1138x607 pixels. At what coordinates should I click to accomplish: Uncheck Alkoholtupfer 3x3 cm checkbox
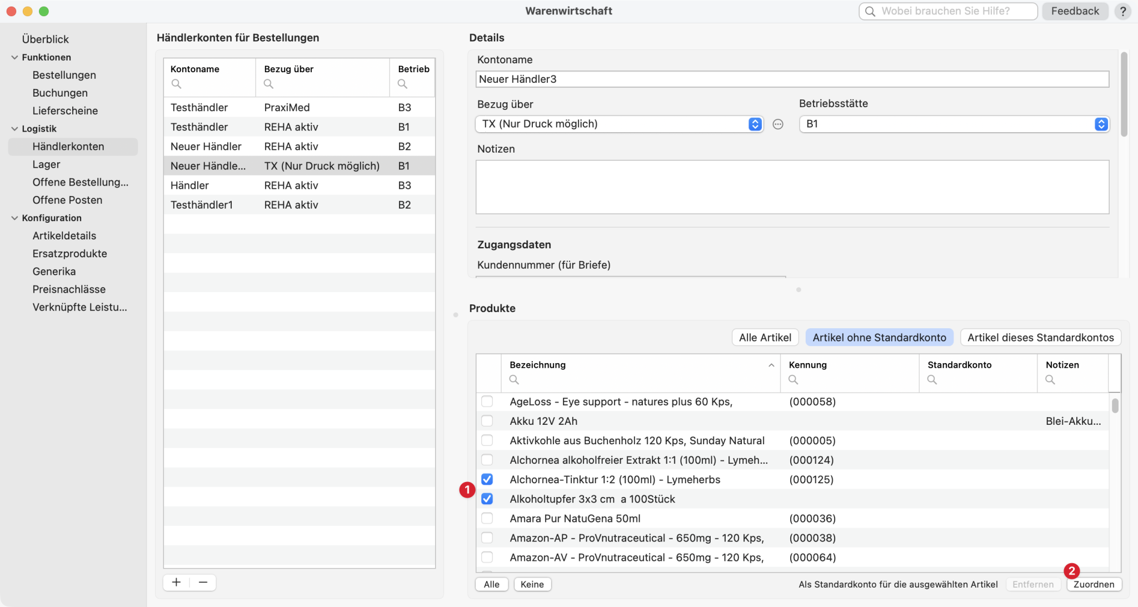click(x=487, y=499)
